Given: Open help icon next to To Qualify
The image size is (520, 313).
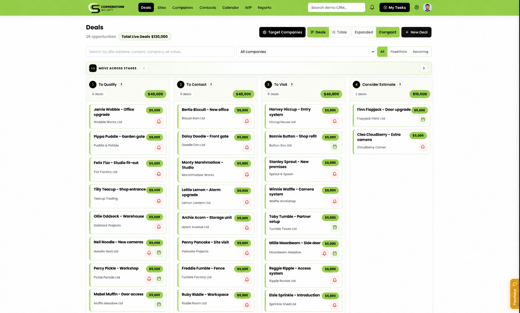Looking at the screenshot, I should click(121, 85).
